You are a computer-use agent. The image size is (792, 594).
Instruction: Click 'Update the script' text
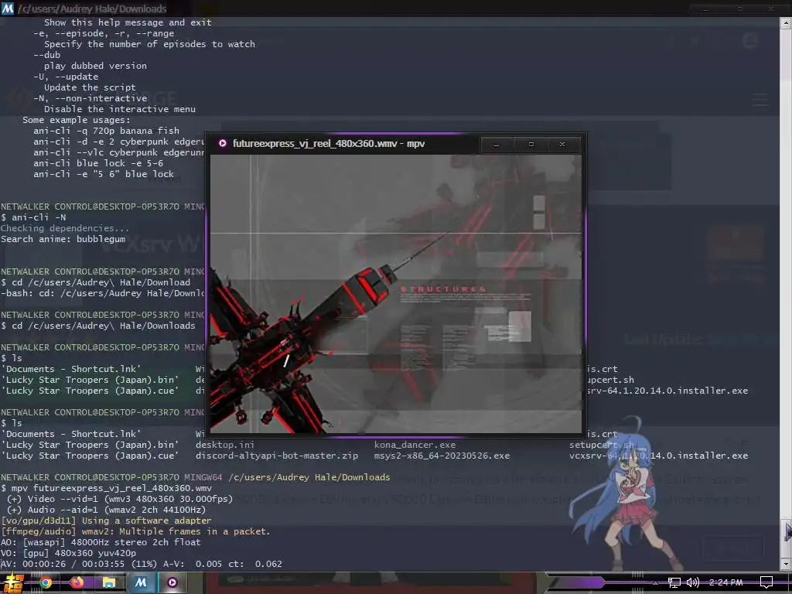(x=90, y=87)
